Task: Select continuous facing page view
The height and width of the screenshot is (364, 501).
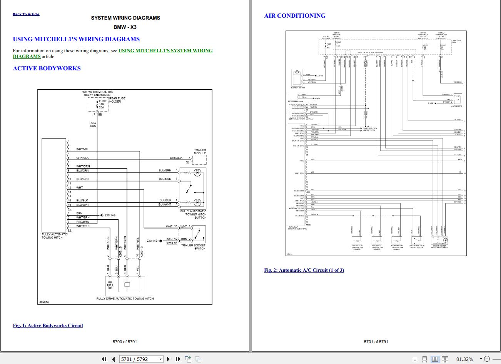Action: (445, 359)
